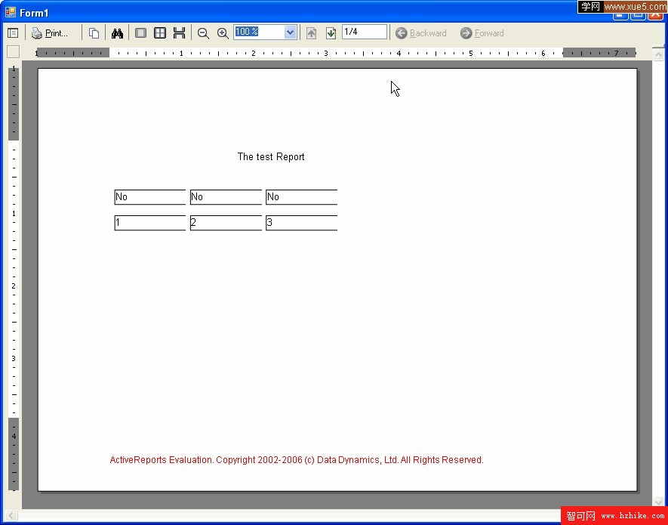The width and height of the screenshot is (668, 525).
Task: Click the 1/4 page number field
Action: point(365,32)
